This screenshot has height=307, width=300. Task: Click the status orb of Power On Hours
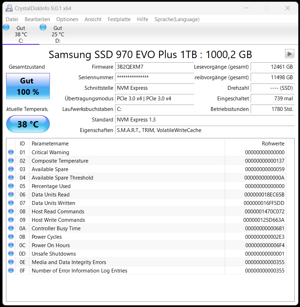click(x=11, y=245)
